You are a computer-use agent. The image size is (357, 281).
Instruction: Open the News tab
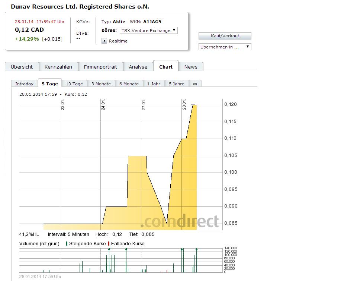(x=191, y=67)
